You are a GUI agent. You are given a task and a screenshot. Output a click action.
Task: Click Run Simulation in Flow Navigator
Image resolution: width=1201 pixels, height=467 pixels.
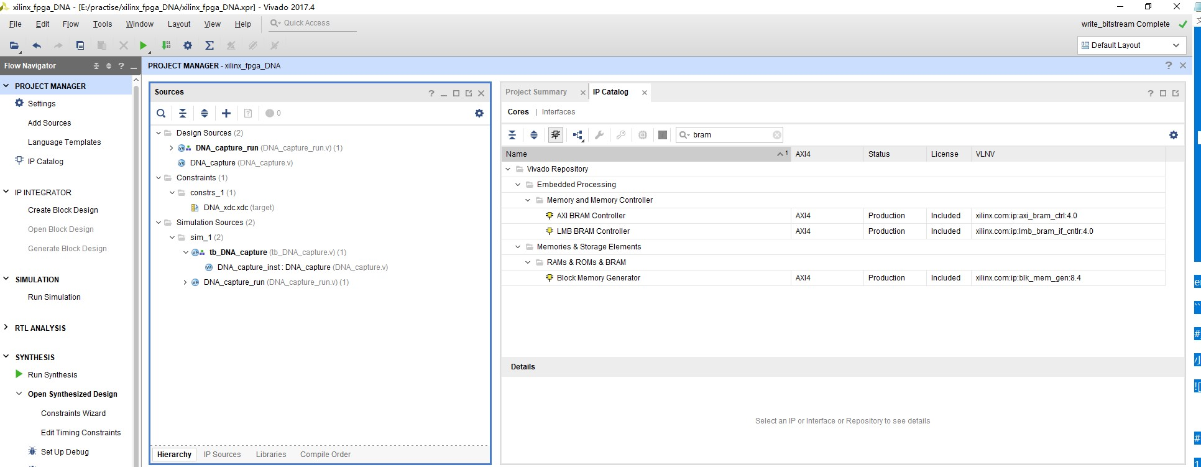pyautogui.click(x=54, y=297)
